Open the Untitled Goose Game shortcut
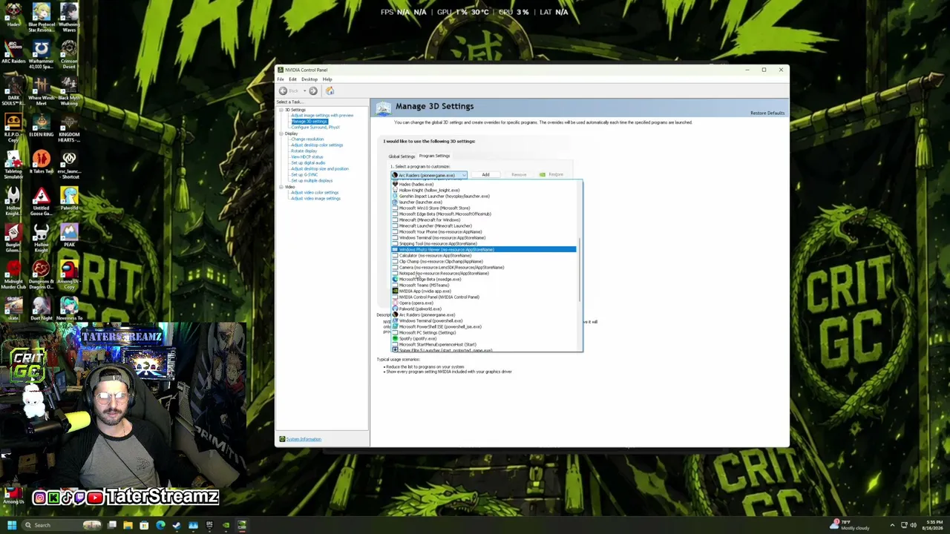 click(x=41, y=202)
